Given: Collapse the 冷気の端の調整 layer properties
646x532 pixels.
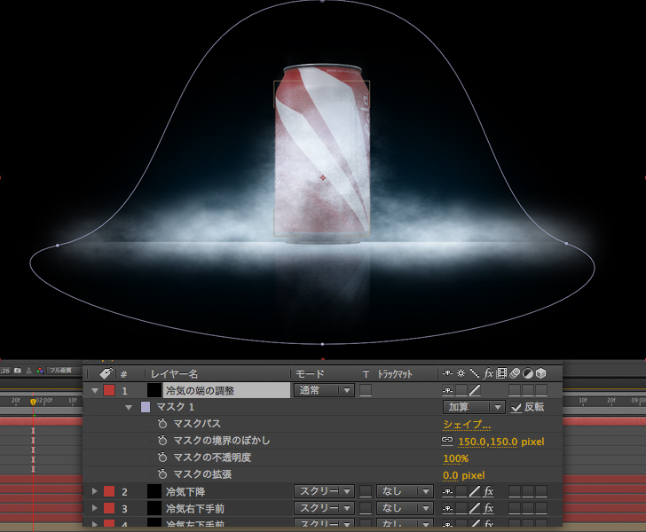Looking at the screenshot, I should (96, 390).
